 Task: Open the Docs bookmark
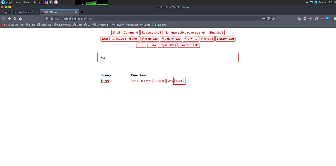point(77,25)
